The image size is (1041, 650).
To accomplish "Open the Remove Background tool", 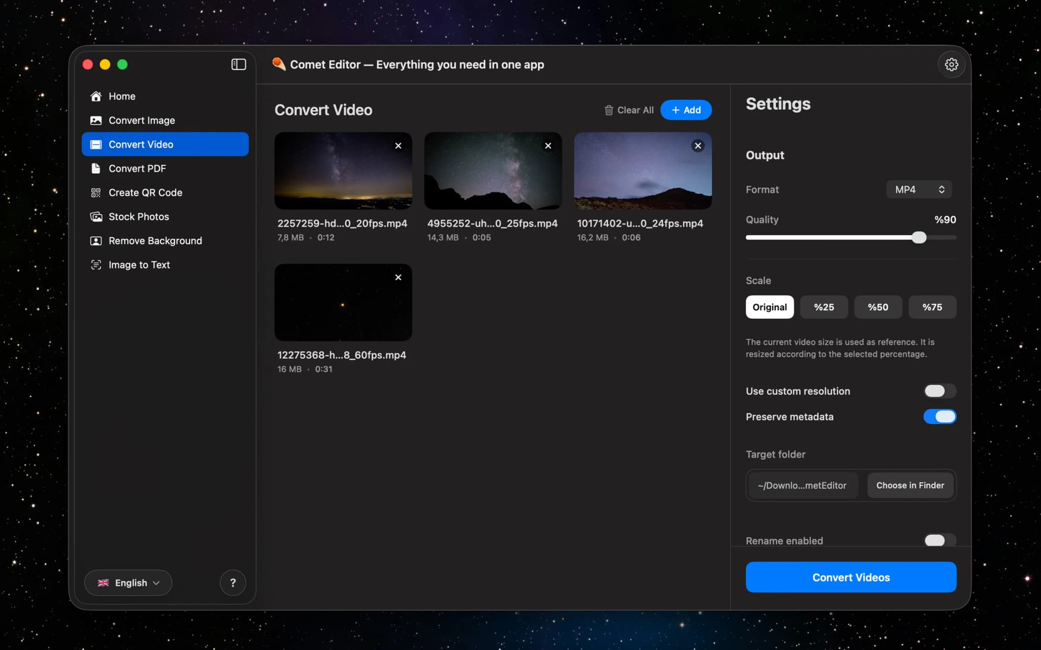I will pyautogui.click(x=155, y=241).
